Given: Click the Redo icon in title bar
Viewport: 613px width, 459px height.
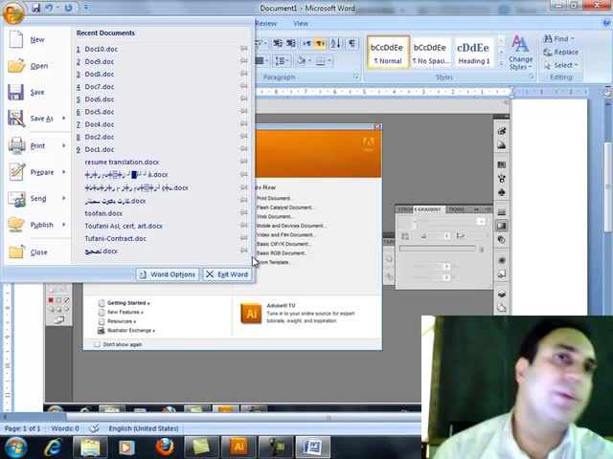Looking at the screenshot, I should tap(68, 8).
